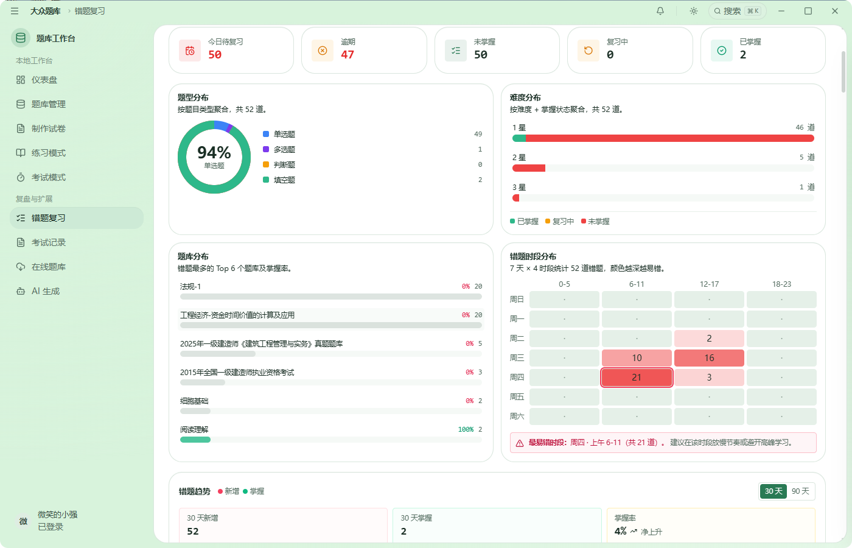Open 制作试卷 in sidebar
This screenshot has width=852, height=548.
[77, 128]
